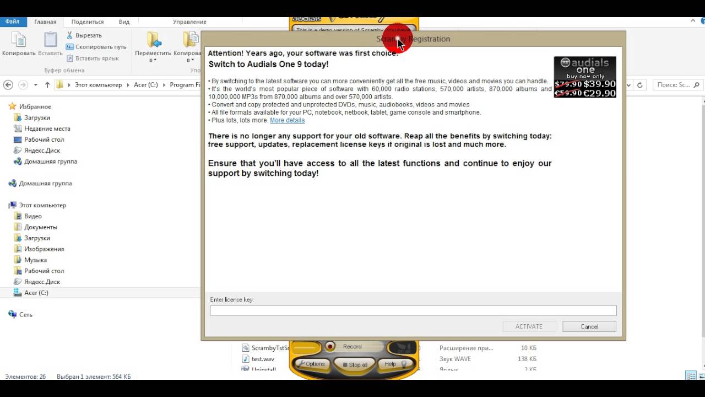The width and height of the screenshot is (705, 397).
Task: Select Скопировать путь in Explorer ribbon
Action: pyautogui.click(x=96, y=47)
